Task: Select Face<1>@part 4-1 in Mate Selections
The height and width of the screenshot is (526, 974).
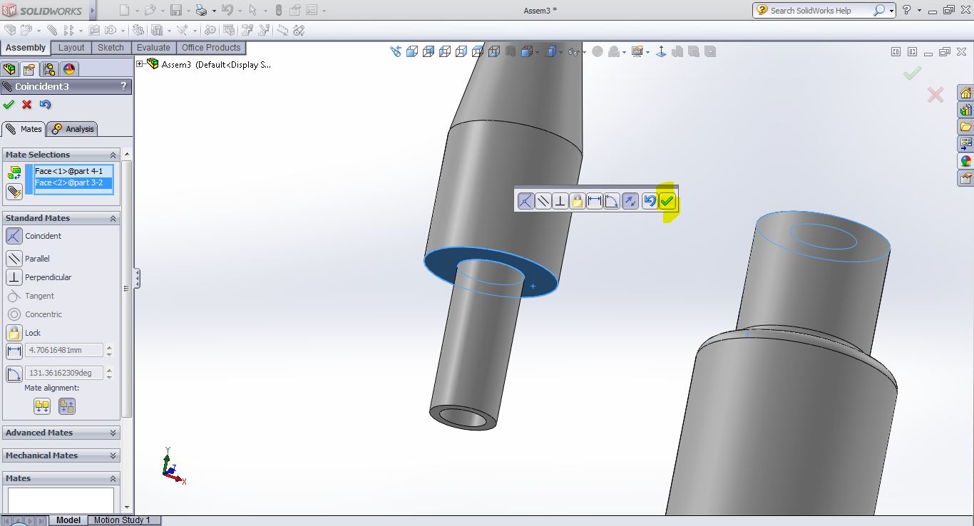Action: coord(69,171)
